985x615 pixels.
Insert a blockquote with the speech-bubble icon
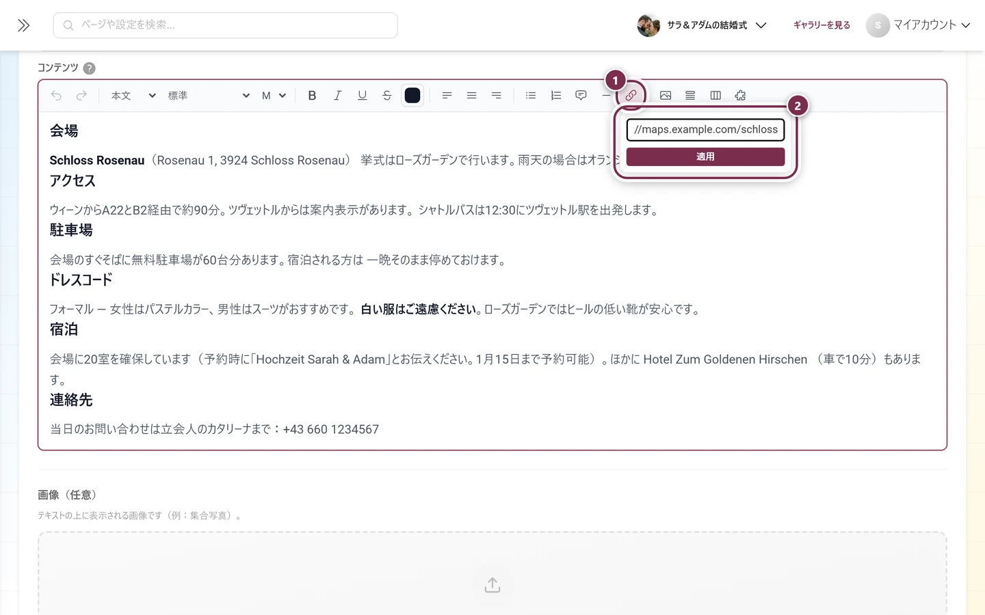pos(581,96)
